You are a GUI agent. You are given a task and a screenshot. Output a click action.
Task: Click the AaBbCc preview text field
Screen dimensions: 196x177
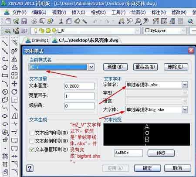click(x=128, y=153)
